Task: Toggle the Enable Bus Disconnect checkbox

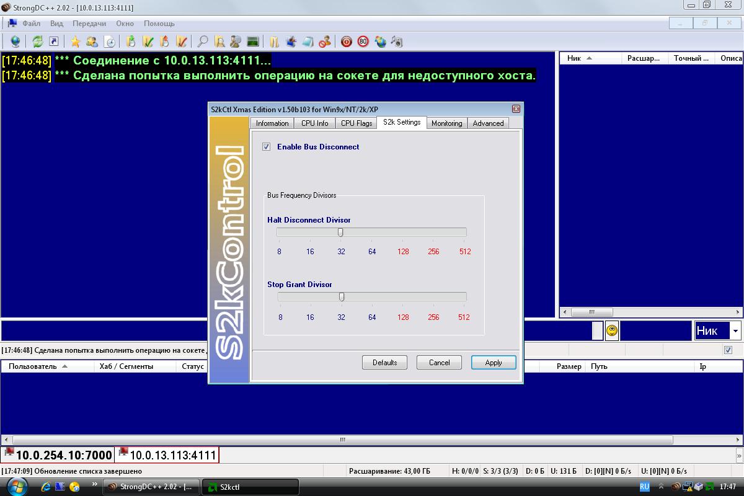Action: 267,147
